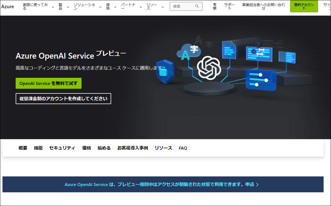Click the 従量課金制のアカウントを作成してください button
The width and height of the screenshot is (331, 206).
pos(63,99)
